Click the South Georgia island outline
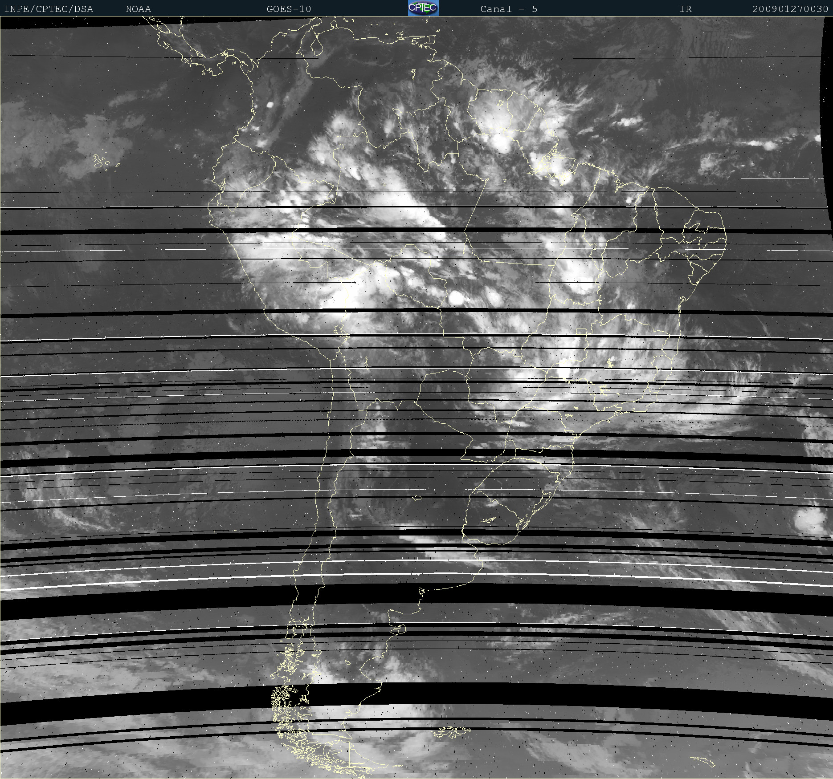Screen dimensions: 833x779 (704, 761)
